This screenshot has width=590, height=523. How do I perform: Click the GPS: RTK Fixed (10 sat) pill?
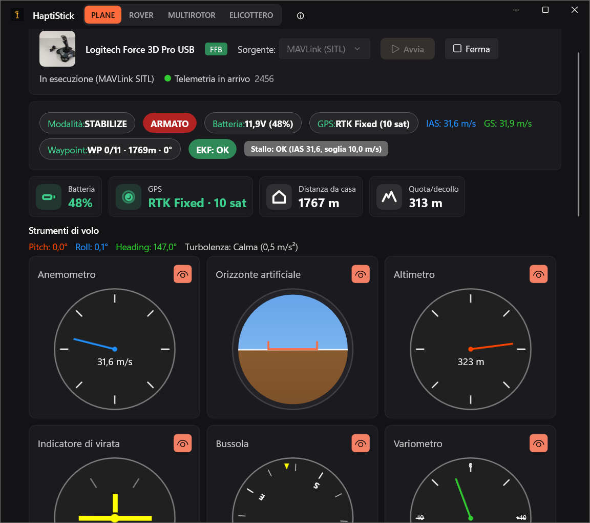coord(364,124)
